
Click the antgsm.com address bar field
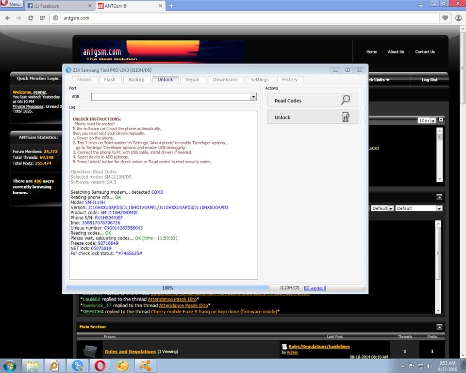243,18
